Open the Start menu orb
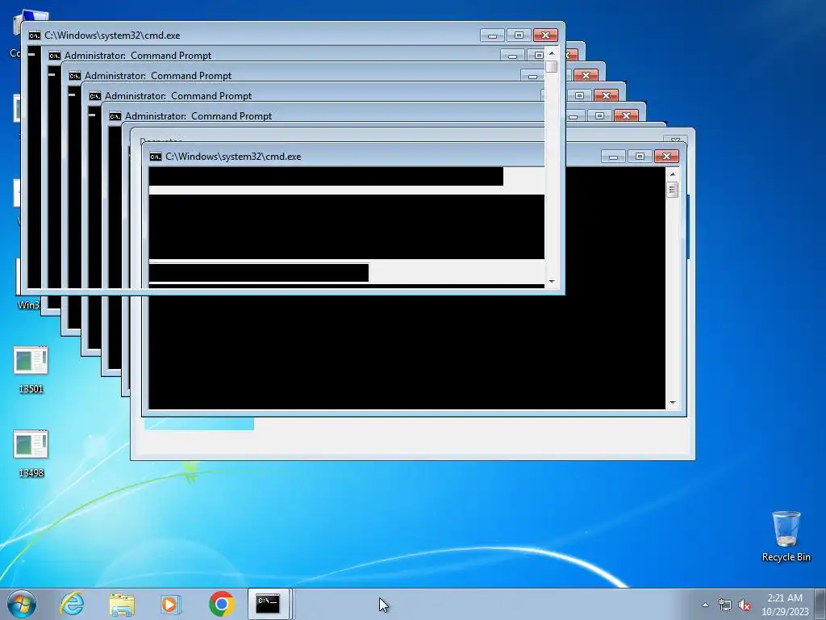 pyautogui.click(x=22, y=604)
